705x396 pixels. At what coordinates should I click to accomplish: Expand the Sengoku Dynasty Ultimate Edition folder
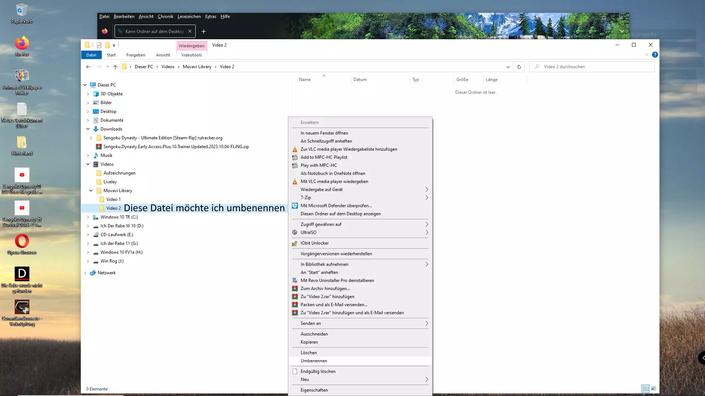[x=91, y=138]
